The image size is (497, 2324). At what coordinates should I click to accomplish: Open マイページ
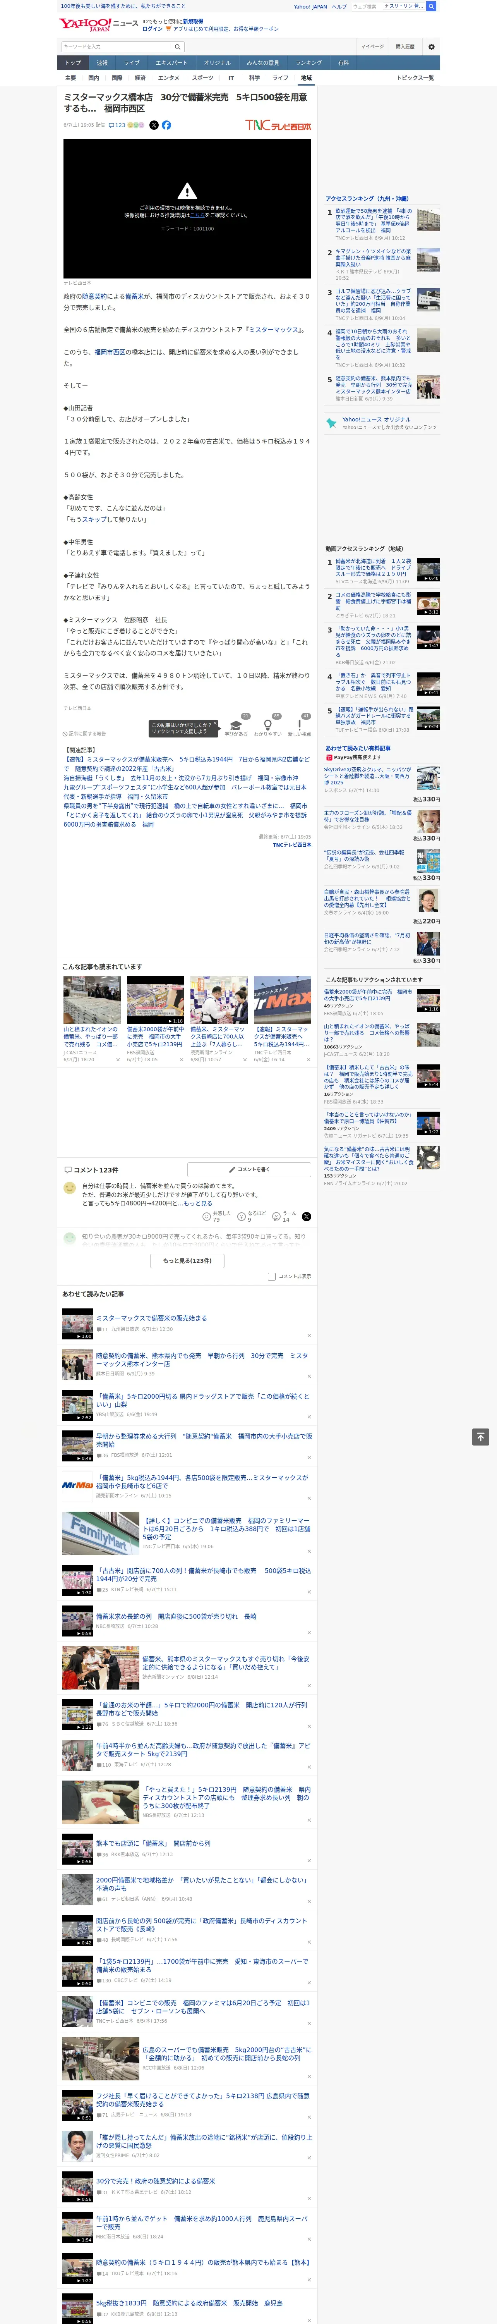[x=372, y=47]
